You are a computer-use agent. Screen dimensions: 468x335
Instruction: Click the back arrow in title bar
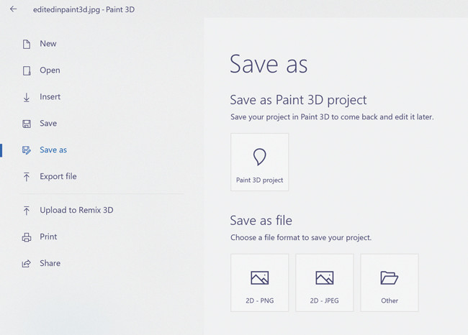coord(13,9)
